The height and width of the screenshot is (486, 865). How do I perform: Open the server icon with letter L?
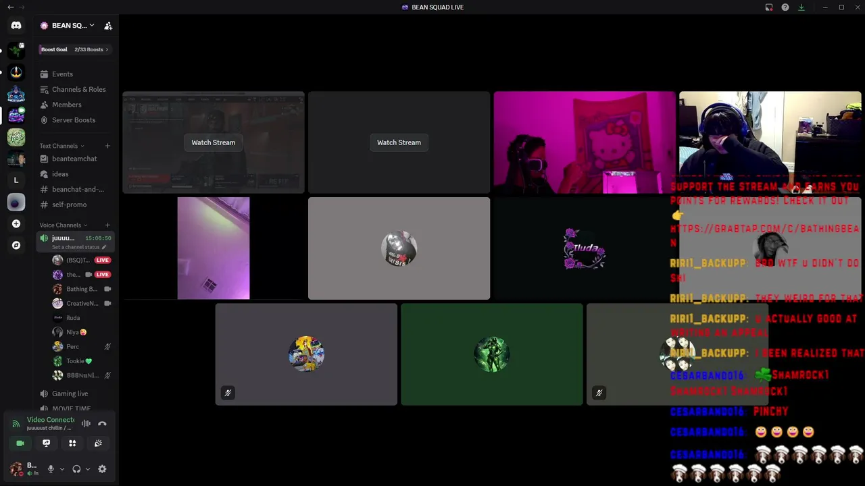point(16,180)
